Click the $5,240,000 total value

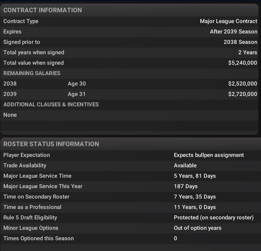[242, 63]
